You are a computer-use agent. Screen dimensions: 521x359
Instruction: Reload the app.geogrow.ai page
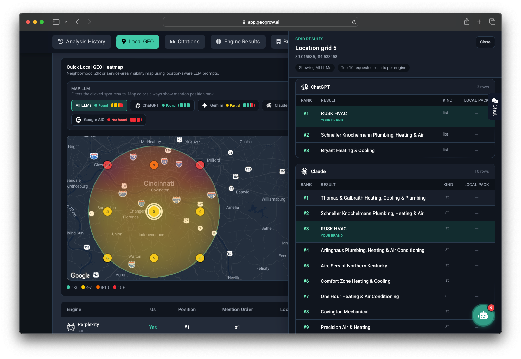click(x=354, y=22)
